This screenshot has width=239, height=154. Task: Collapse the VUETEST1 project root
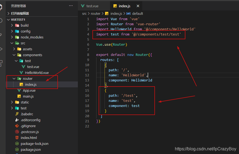8,20
